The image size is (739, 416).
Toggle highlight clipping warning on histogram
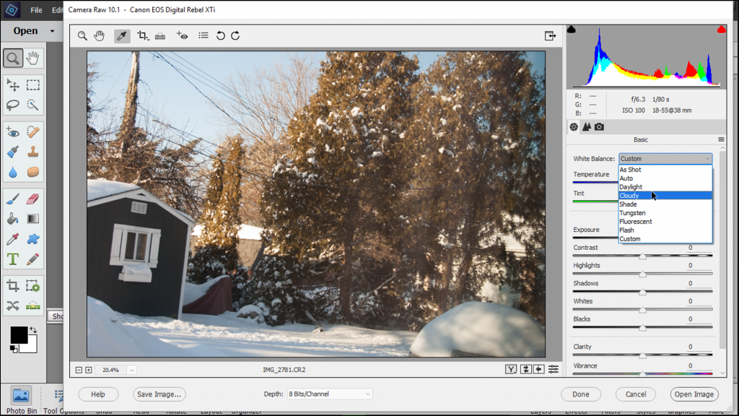coord(721,30)
